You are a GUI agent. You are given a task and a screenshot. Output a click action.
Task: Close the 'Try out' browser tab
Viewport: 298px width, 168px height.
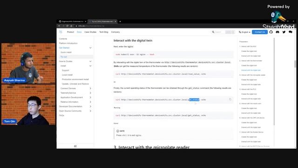[x=115, y=21]
